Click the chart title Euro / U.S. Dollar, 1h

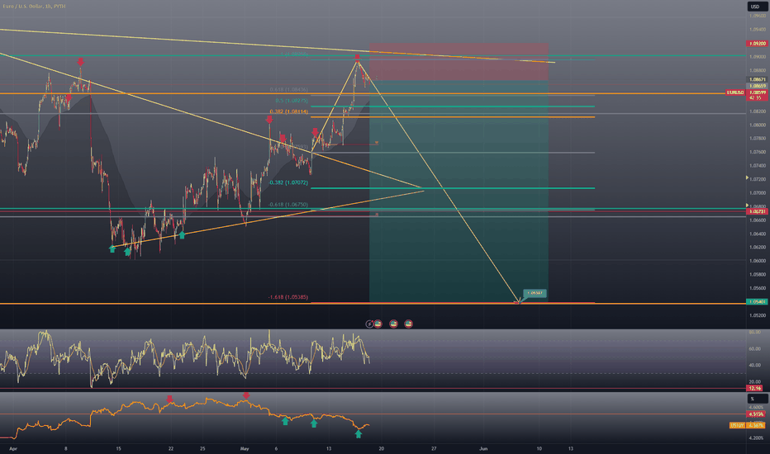34,6
